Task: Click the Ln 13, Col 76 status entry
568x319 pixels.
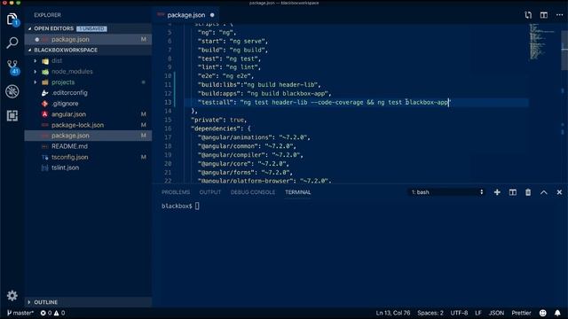Action: pyautogui.click(x=392, y=313)
